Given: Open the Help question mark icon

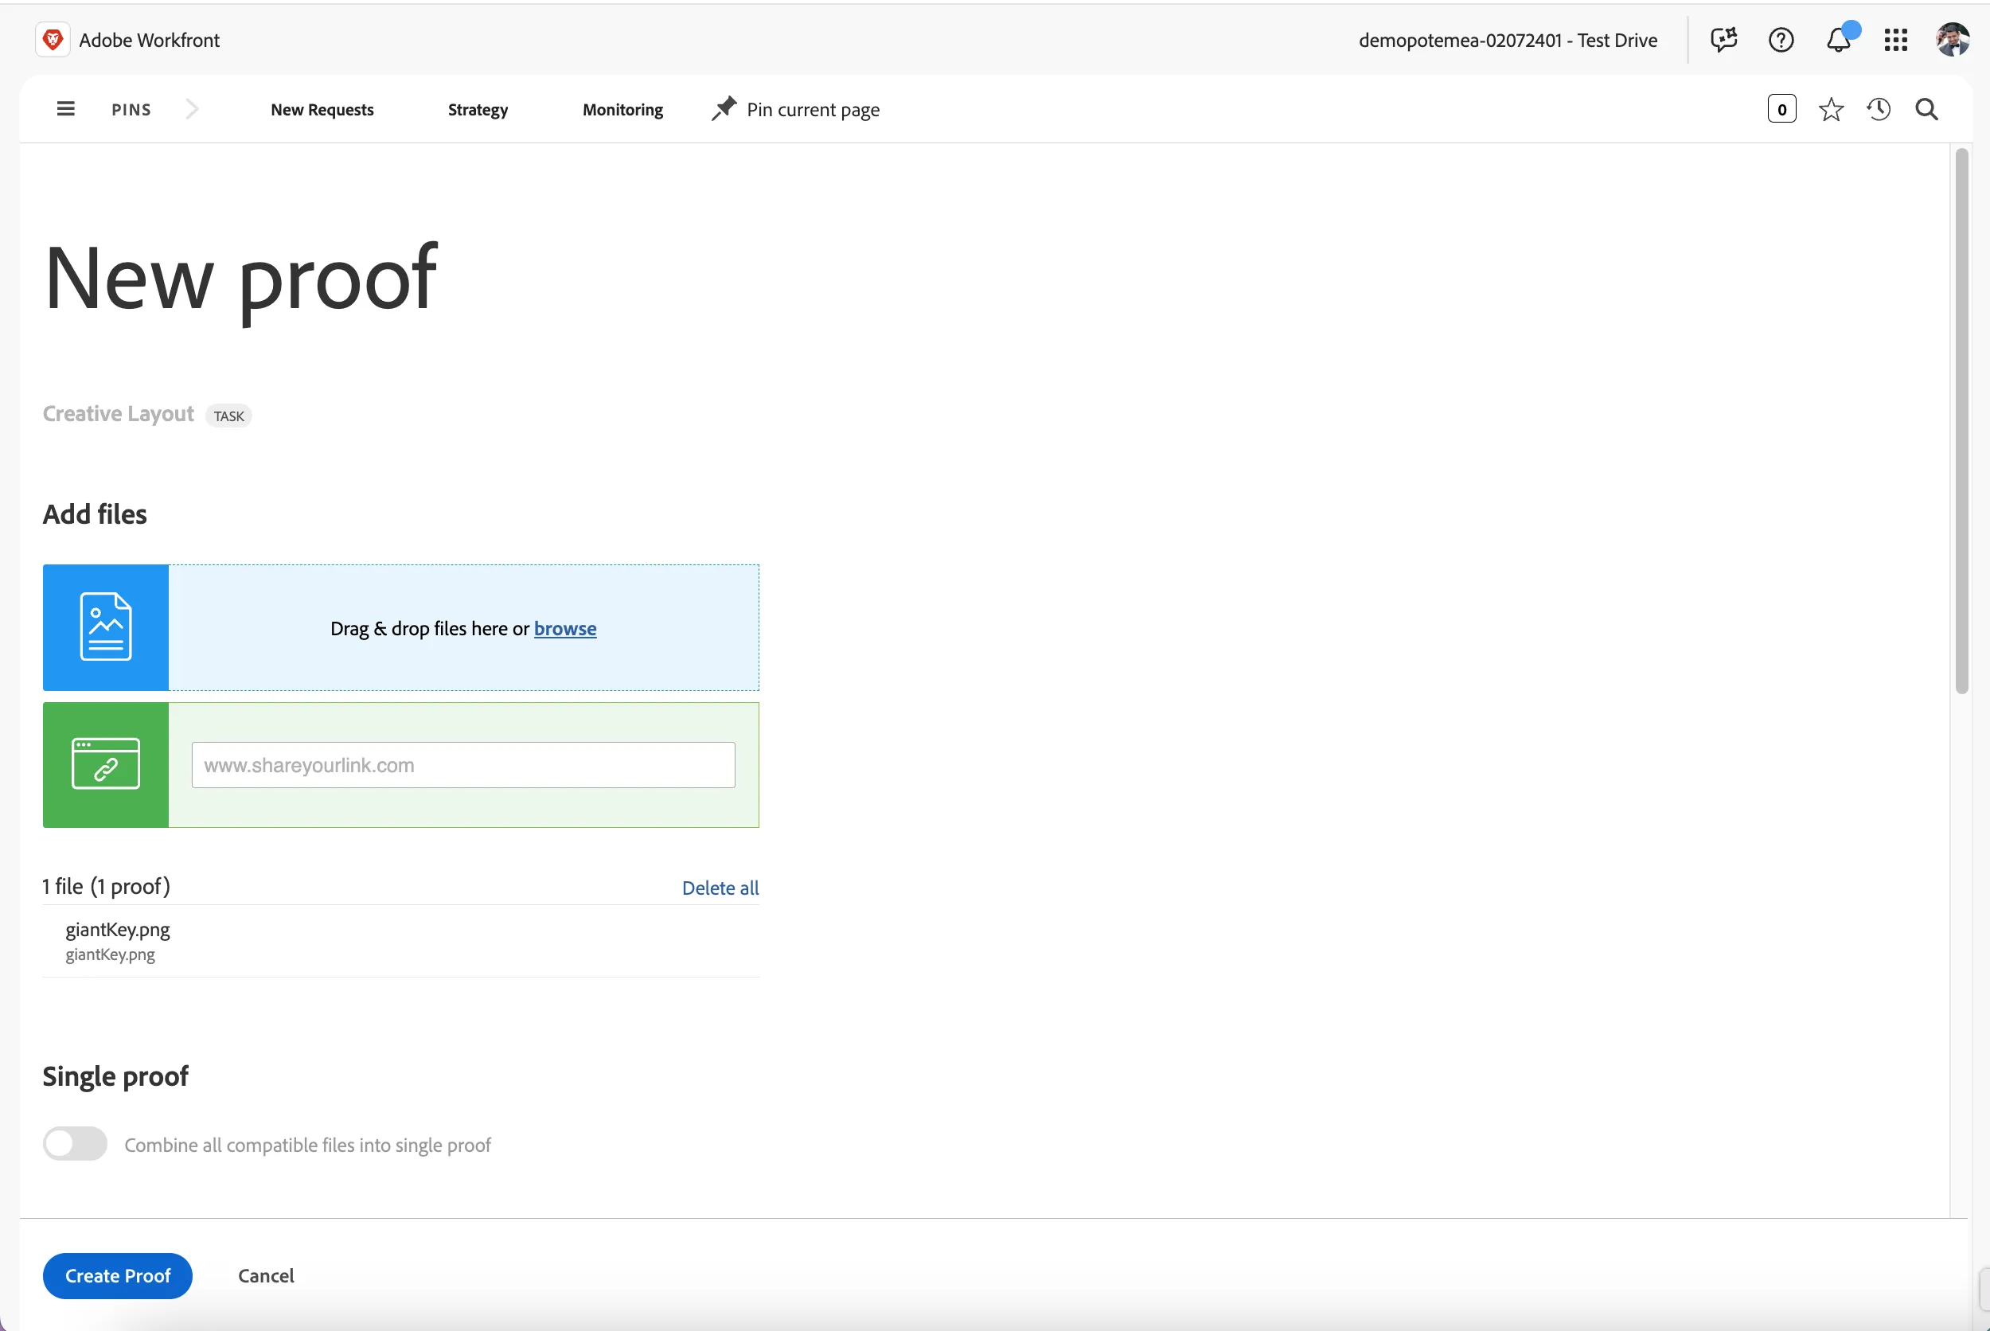Looking at the screenshot, I should point(1781,40).
